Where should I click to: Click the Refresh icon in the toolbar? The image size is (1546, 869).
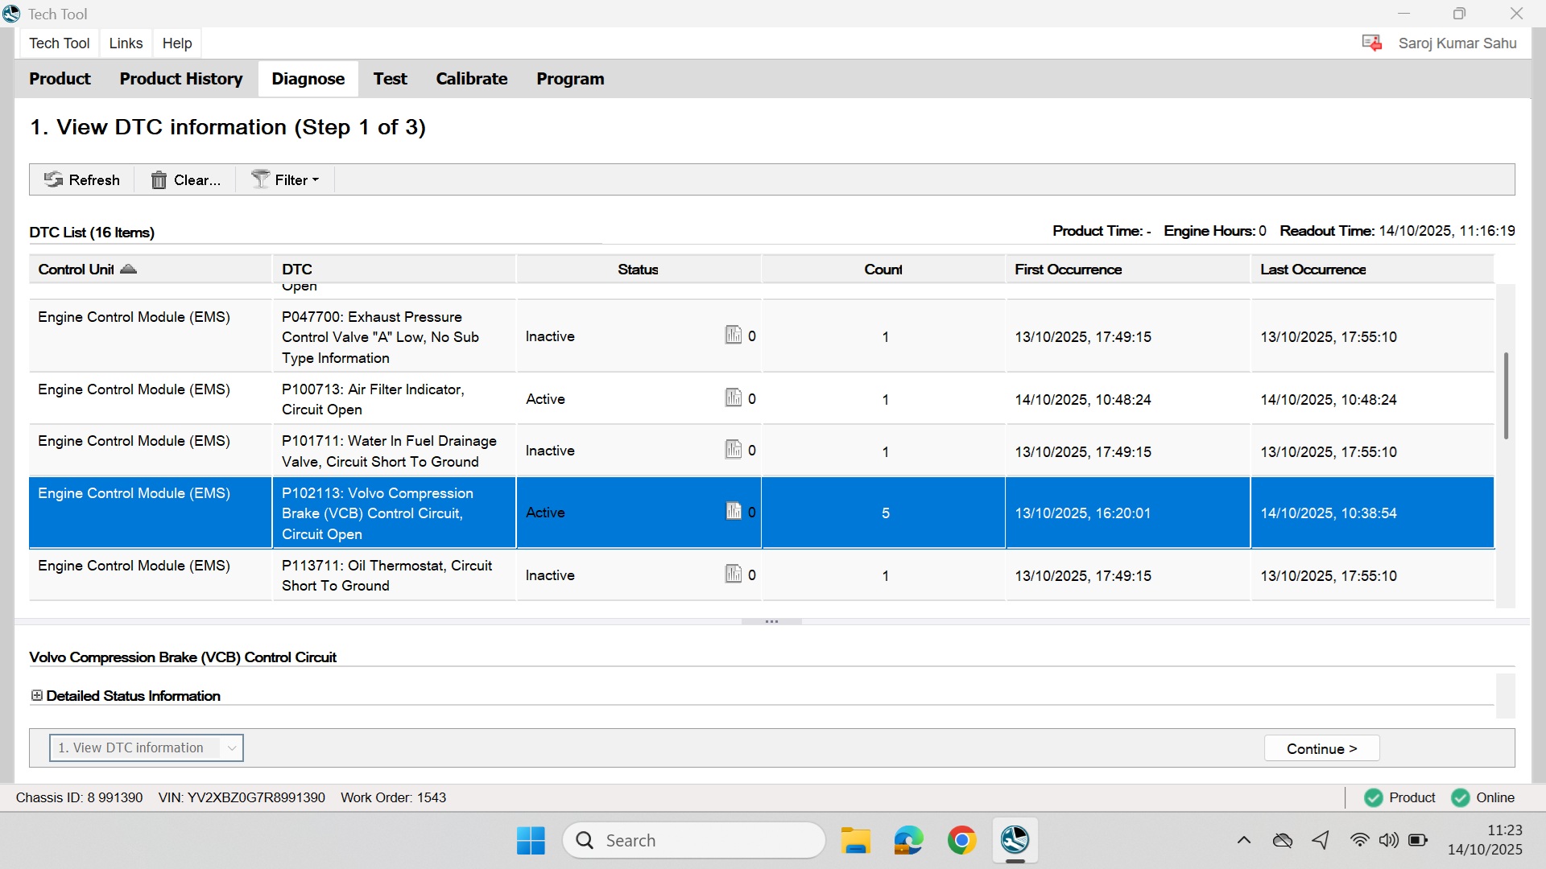click(x=54, y=179)
